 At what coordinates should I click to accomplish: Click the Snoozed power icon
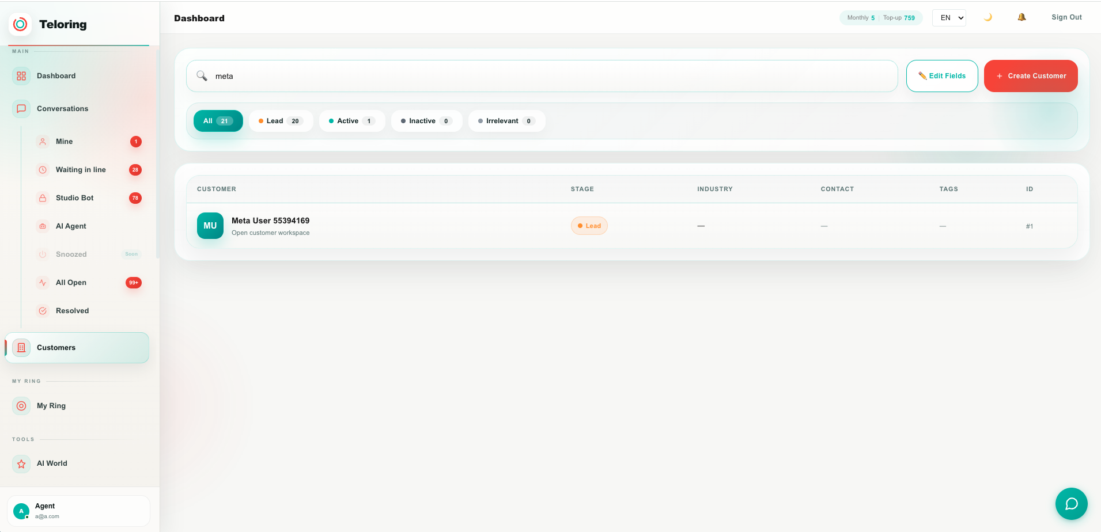click(x=43, y=254)
